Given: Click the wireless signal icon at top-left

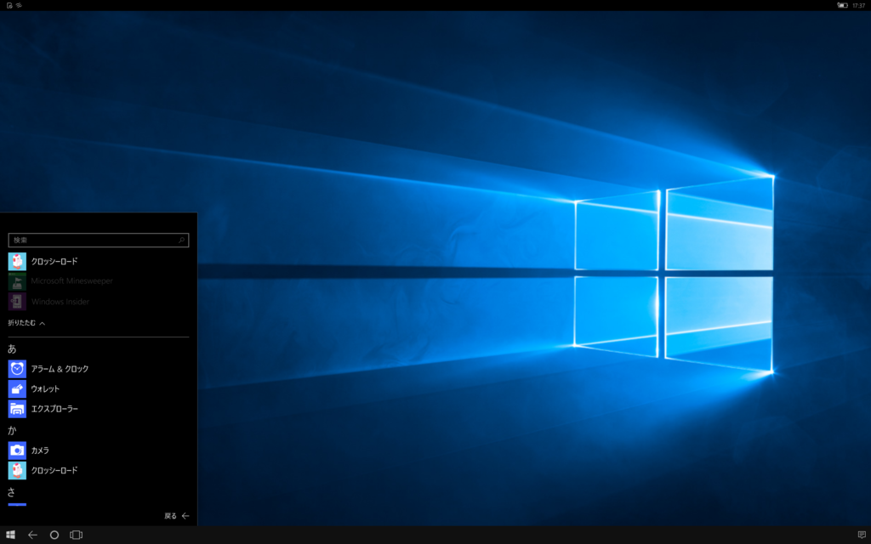Looking at the screenshot, I should click(x=19, y=6).
